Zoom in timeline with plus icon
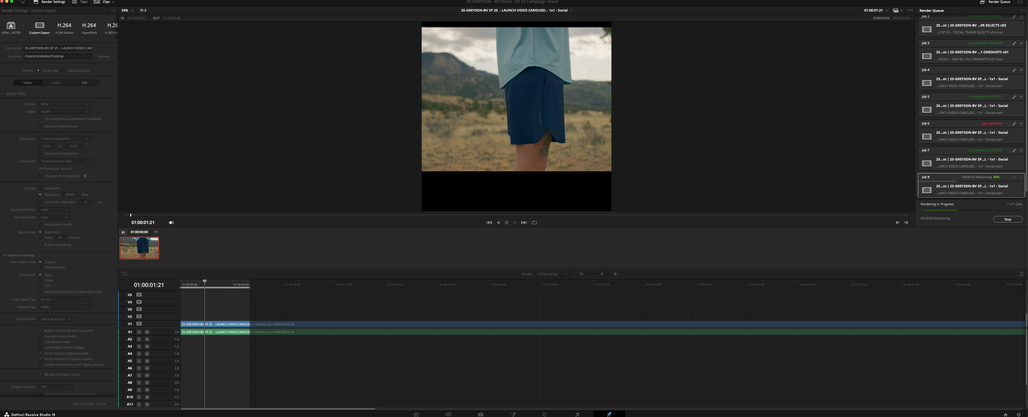 click(x=615, y=274)
